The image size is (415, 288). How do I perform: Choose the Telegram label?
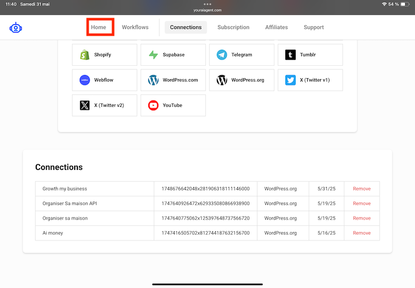(242, 55)
